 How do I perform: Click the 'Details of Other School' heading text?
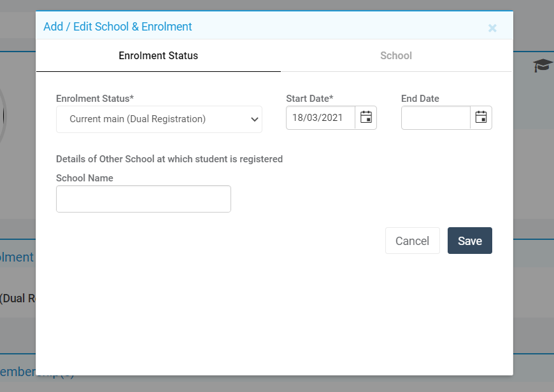tap(169, 159)
